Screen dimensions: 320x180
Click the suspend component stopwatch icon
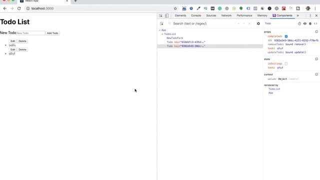pos(299,23)
